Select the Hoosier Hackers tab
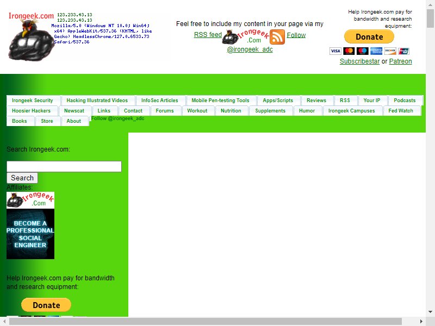This screenshot has width=435, height=326. point(32,111)
